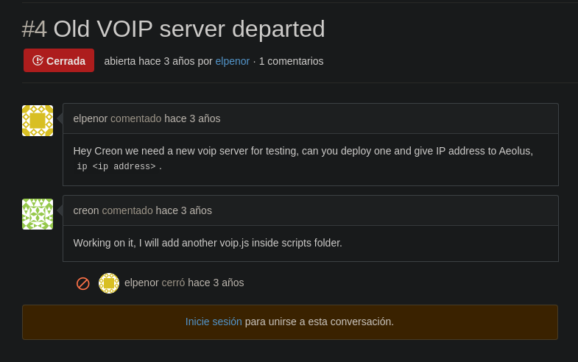
Task: Click the Inicie sesión link
Action: (214, 322)
